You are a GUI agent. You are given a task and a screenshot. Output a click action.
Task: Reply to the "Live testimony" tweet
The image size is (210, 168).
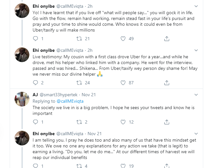(36, 83)
